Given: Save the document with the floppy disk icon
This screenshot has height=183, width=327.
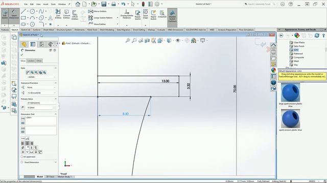Looking at the screenshot, I should (104, 4).
